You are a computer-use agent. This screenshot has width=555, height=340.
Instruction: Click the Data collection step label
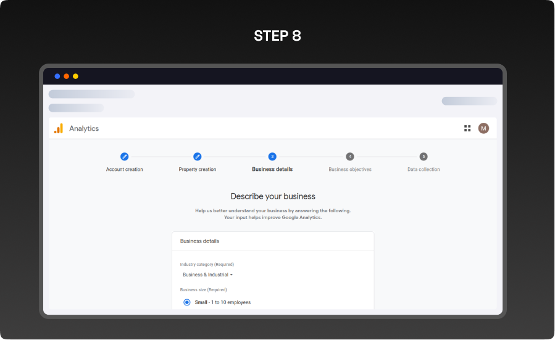pos(424,169)
